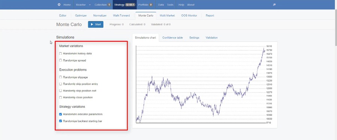
Task: Enable Randomize slippage checkbox
Action: [60, 77]
